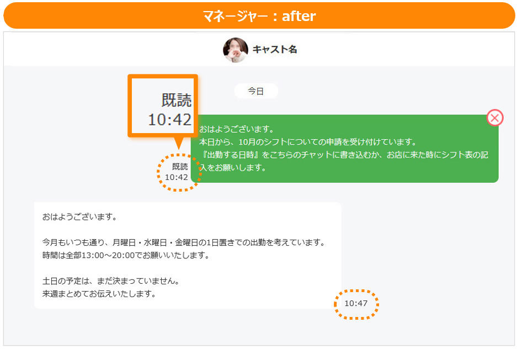The height and width of the screenshot is (349, 517).
Task: Click the 今日 date separator pill
Action: [x=256, y=91]
